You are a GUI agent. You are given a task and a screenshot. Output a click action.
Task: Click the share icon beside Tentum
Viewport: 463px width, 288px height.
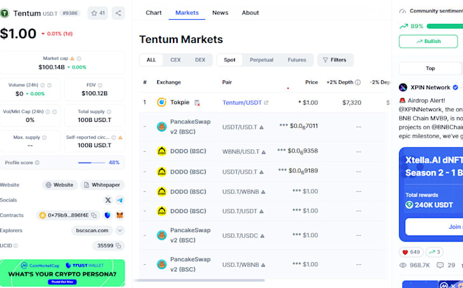pos(118,13)
